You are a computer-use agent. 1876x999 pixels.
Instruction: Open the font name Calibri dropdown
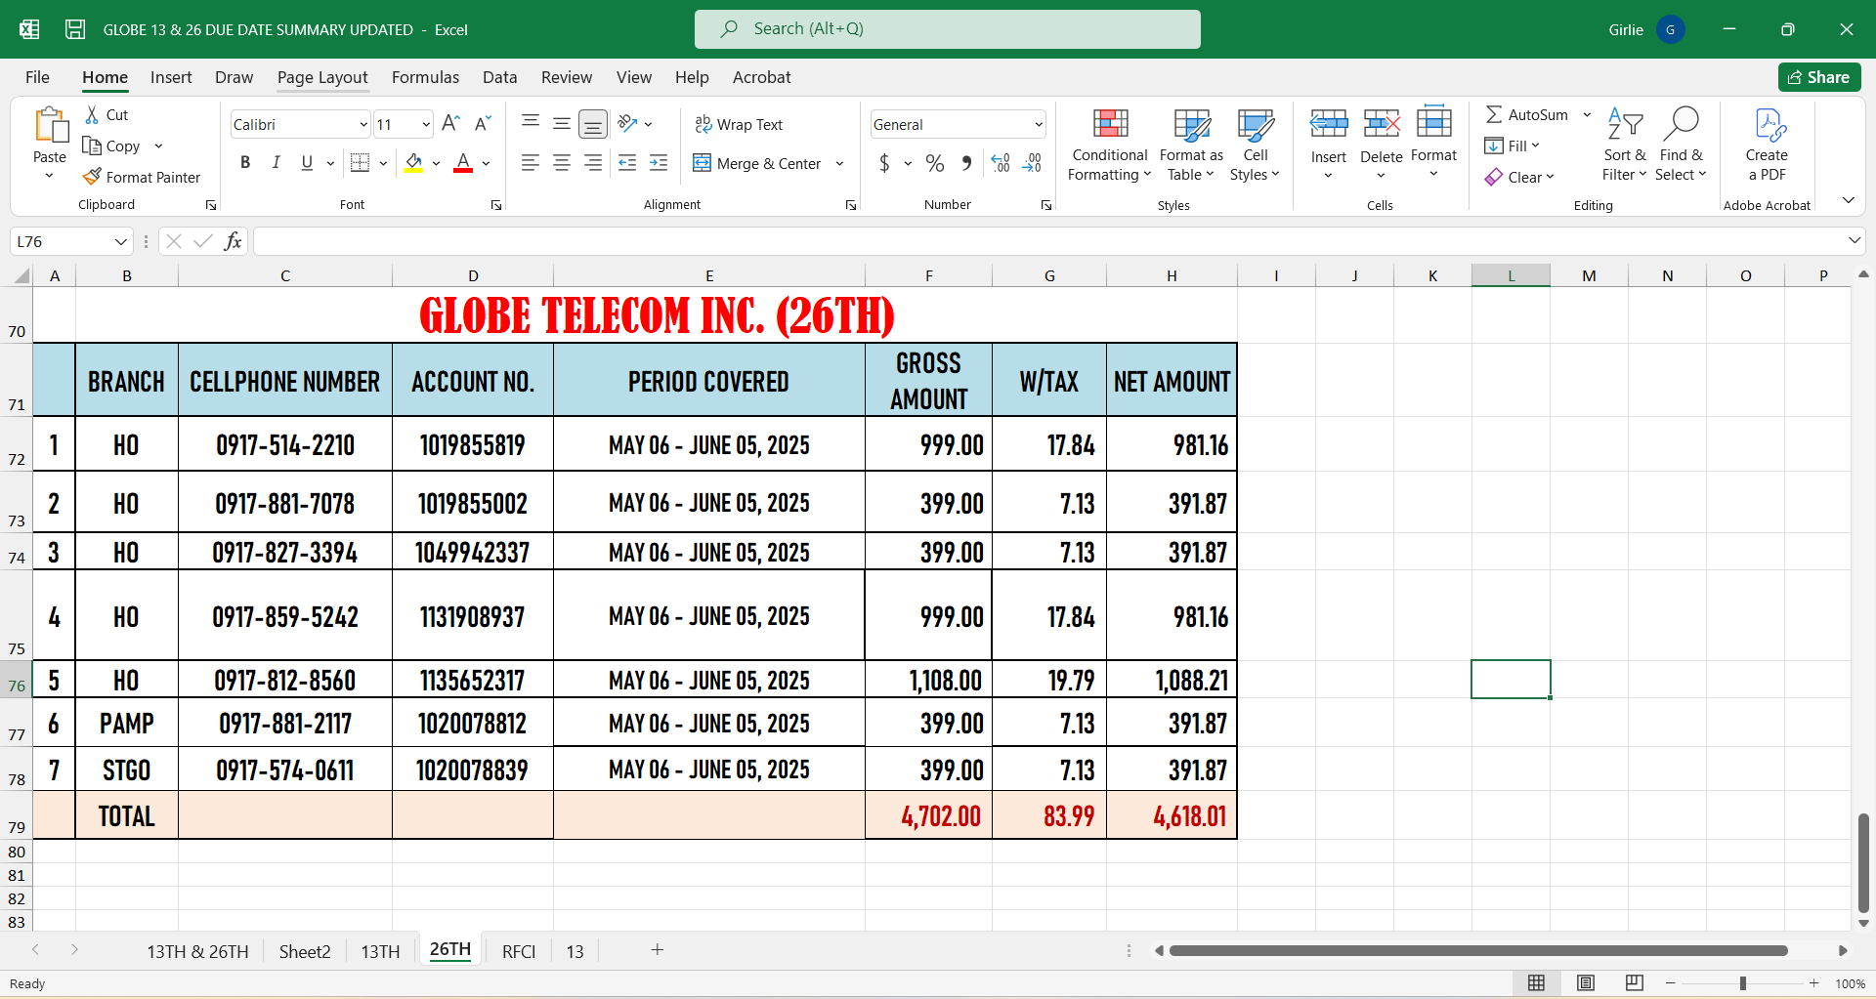click(x=362, y=124)
